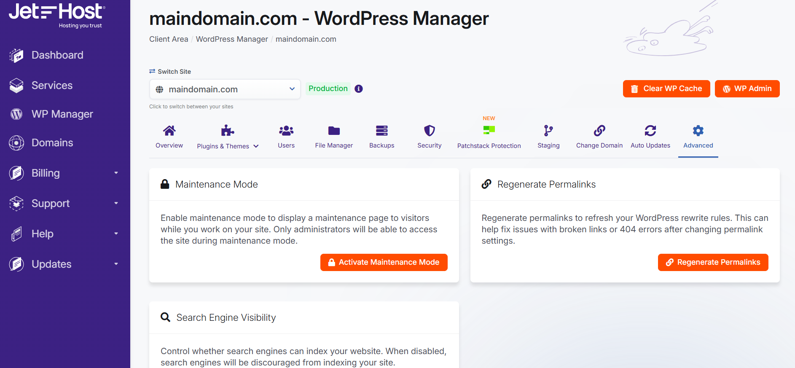795x368 pixels.
Task: Expand the Plugins & Themes chevron
Action: click(256, 146)
